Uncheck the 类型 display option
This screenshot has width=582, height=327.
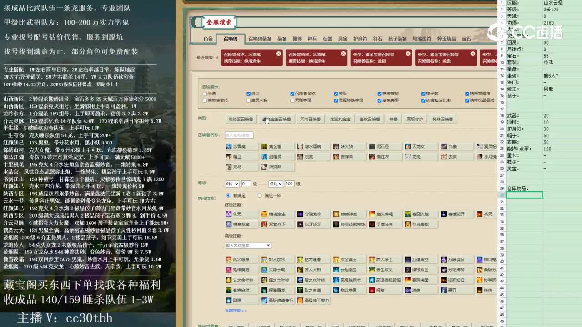[248, 94]
